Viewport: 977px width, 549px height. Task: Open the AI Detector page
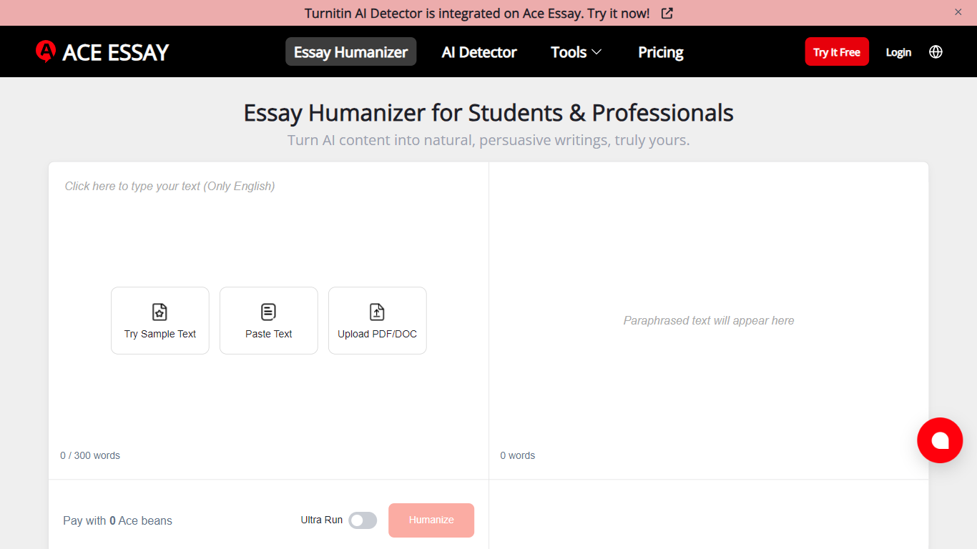479,52
